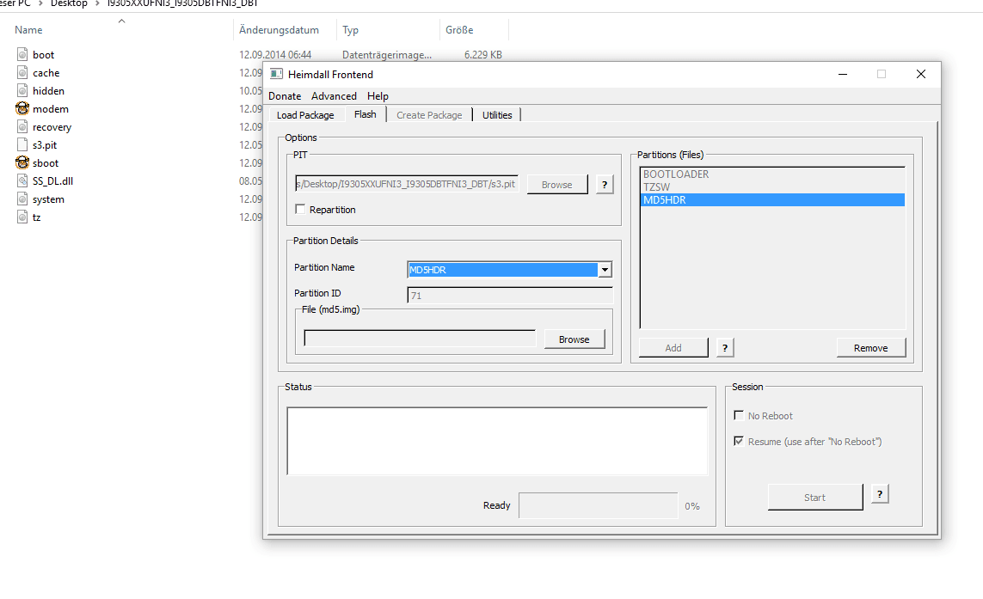The height and width of the screenshot is (599, 983).
Task: Switch to the Create Package tab
Action: pyautogui.click(x=429, y=115)
